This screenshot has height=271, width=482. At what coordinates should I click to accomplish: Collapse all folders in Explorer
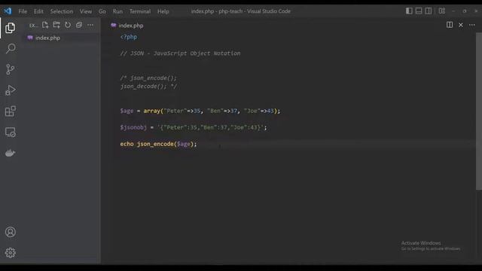tap(79, 25)
